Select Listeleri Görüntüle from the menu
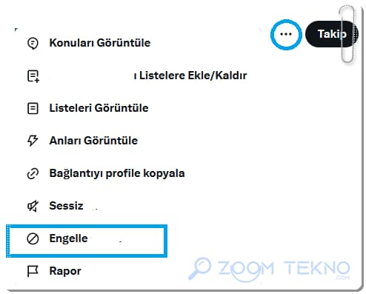366x294 pixels. [99, 108]
